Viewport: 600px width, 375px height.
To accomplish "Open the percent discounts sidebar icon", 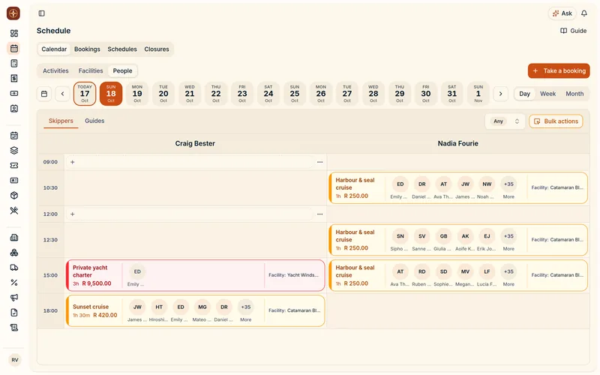I will coord(14,283).
